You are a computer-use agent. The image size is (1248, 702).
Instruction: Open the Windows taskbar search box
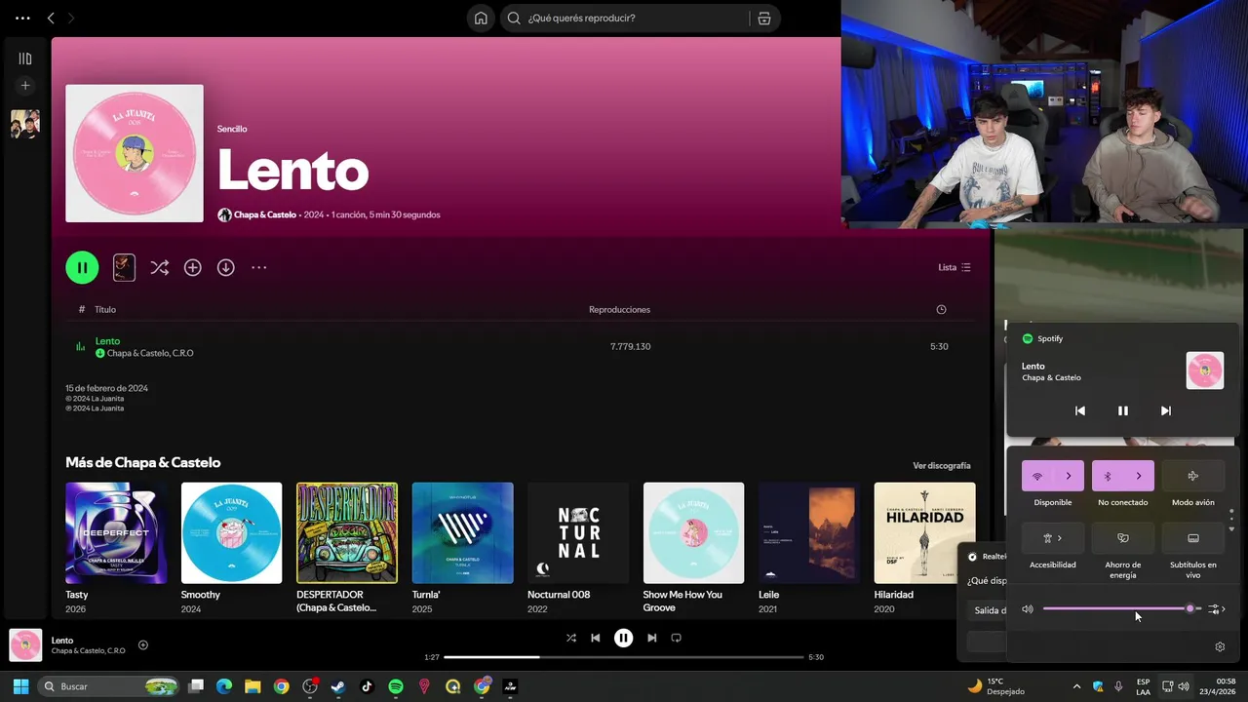[x=109, y=686]
